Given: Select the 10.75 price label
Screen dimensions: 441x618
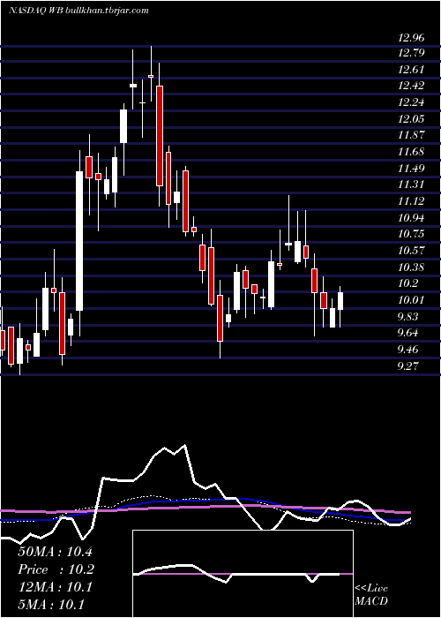Looking at the screenshot, I should (411, 234).
